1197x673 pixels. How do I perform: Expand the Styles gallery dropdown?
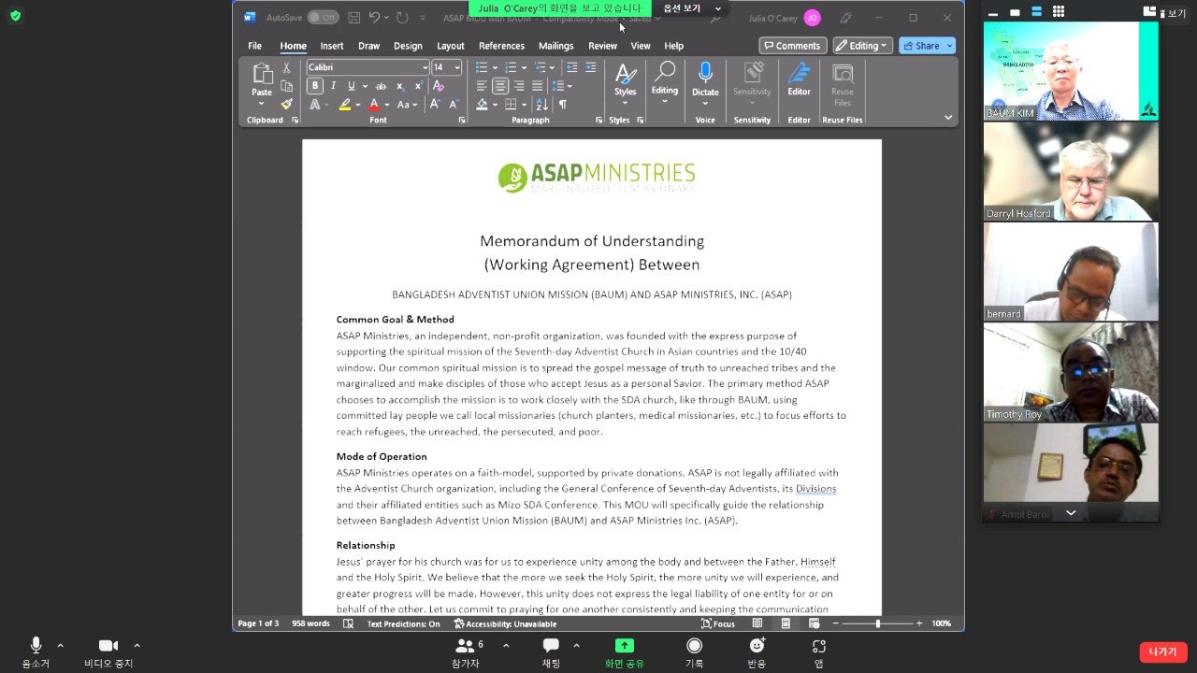coord(626,103)
